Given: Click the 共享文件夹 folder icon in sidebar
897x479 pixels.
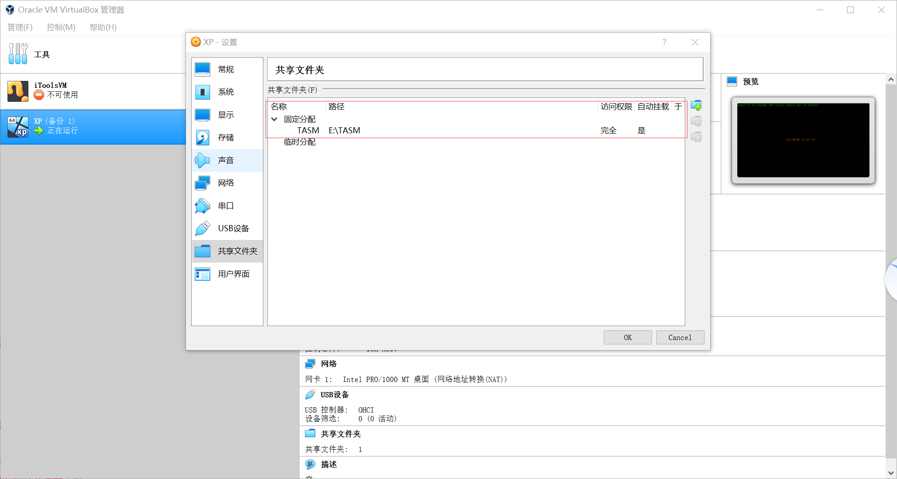Looking at the screenshot, I should pyautogui.click(x=203, y=251).
